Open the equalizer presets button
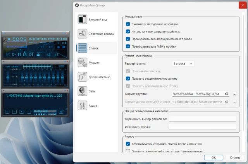Viewport: 248px width, 164px height. coord(61,66)
